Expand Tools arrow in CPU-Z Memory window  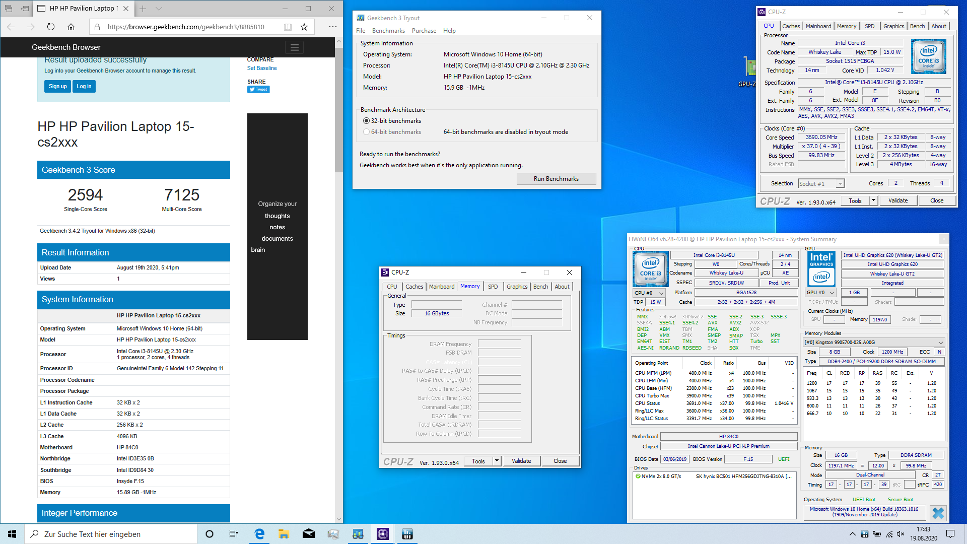click(497, 461)
